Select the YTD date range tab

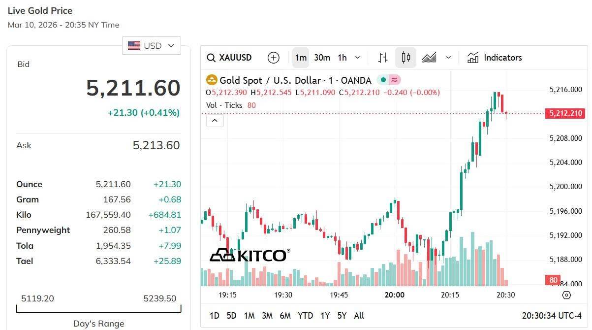point(305,316)
